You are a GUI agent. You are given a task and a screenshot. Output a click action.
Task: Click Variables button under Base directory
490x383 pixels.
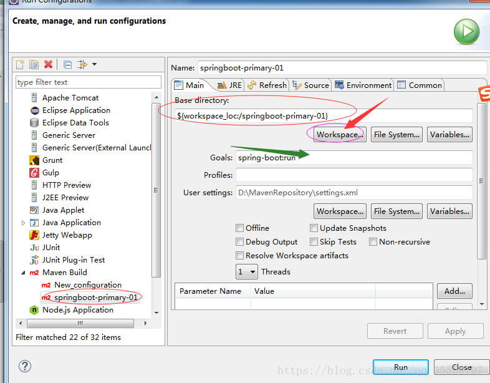pyautogui.click(x=449, y=135)
